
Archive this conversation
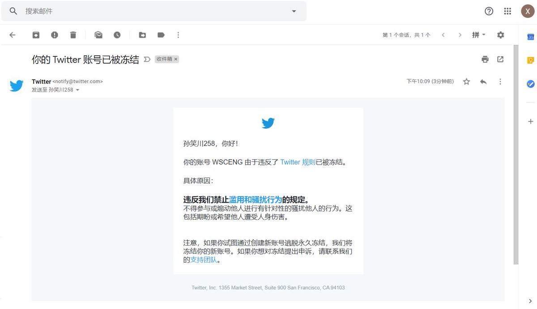pos(36,35)
